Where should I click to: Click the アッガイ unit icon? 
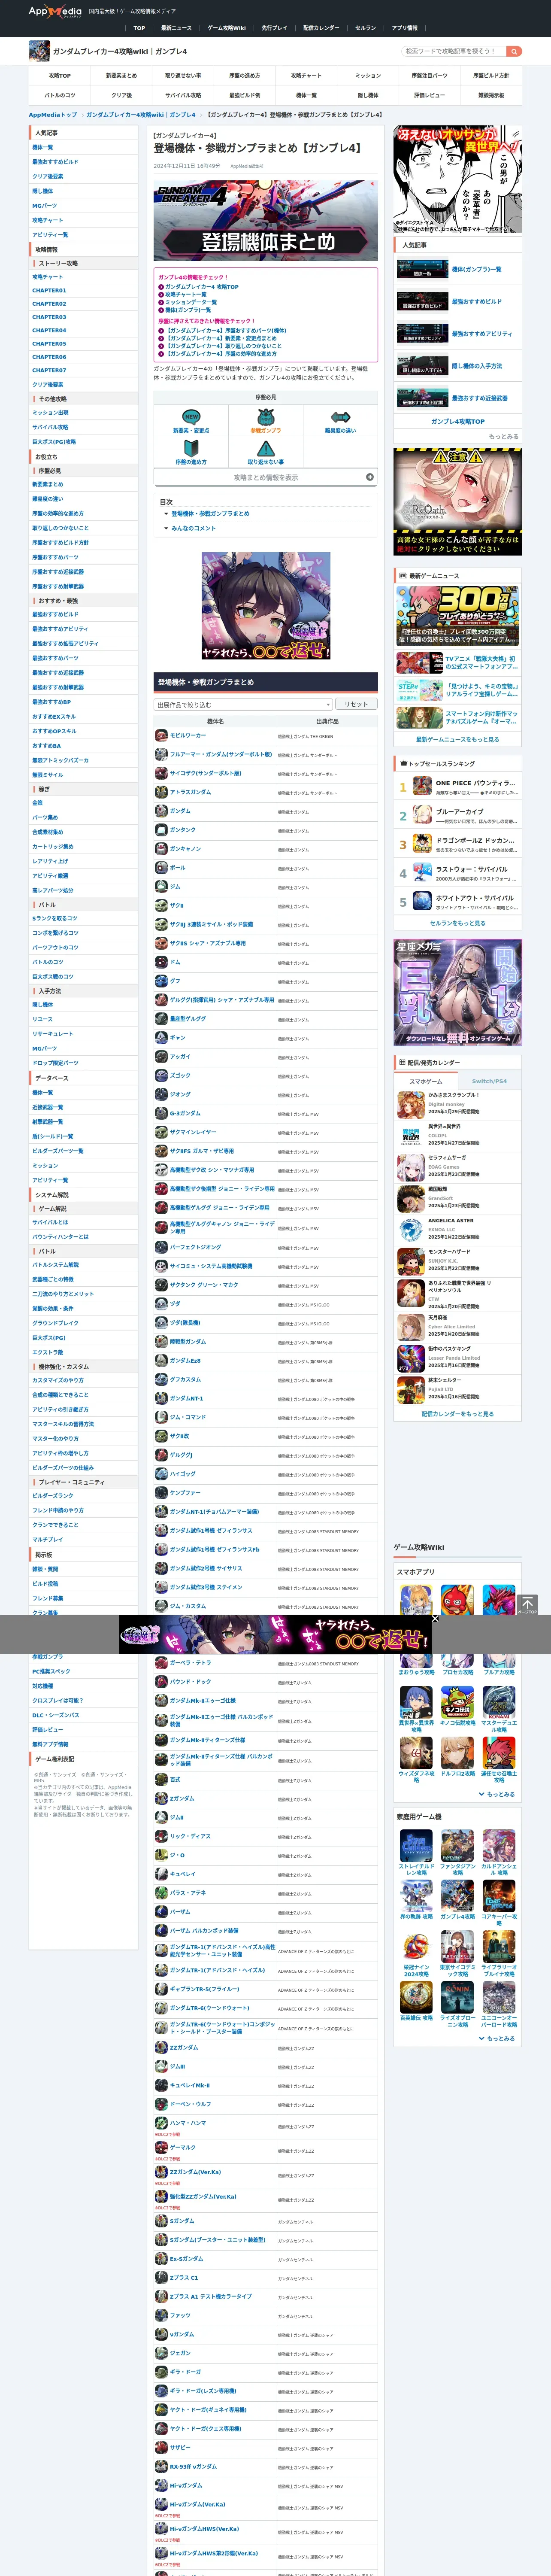click(x=161, y=1057)
